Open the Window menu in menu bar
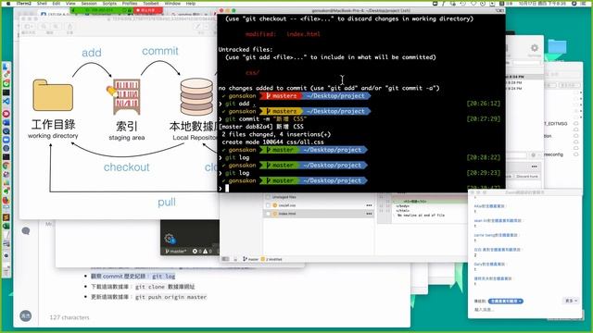The image size is (593, 333). [172, 3]
